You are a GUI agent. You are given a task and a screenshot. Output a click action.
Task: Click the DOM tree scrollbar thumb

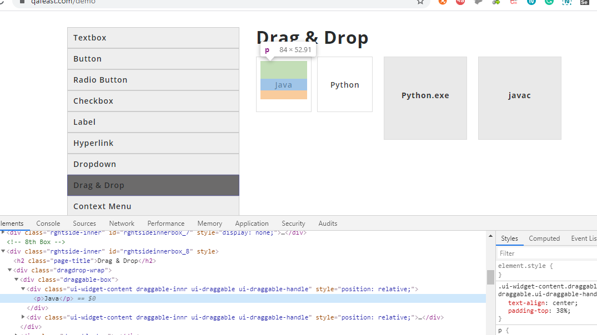(490, 277)
